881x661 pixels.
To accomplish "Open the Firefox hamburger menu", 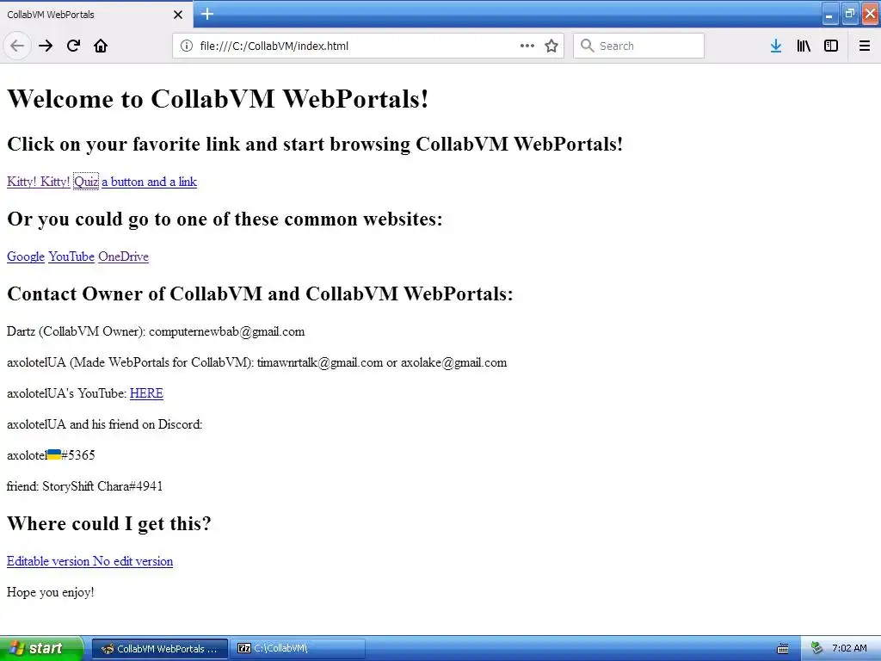I will pos(865,46).
